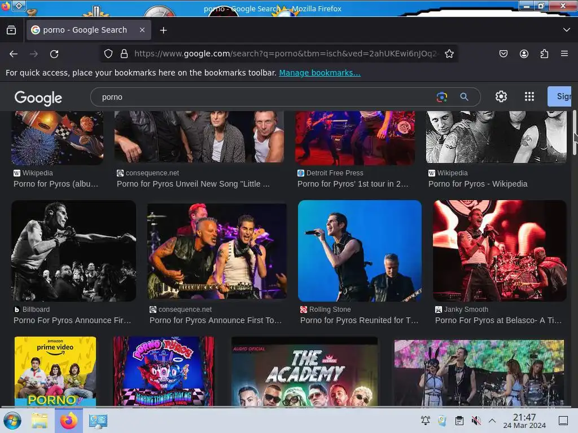Screen dimensions: 578x433
Task: Open the Google apps grid
Action: (x=529, y=96)
